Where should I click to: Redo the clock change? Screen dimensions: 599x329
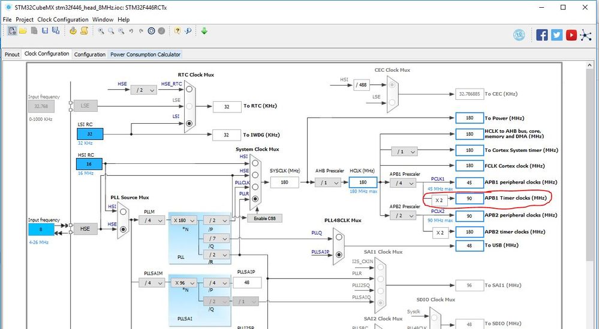[141, 31]
